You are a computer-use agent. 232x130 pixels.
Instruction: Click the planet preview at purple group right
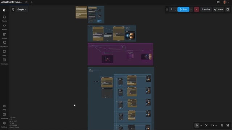(x=146, y=57)
